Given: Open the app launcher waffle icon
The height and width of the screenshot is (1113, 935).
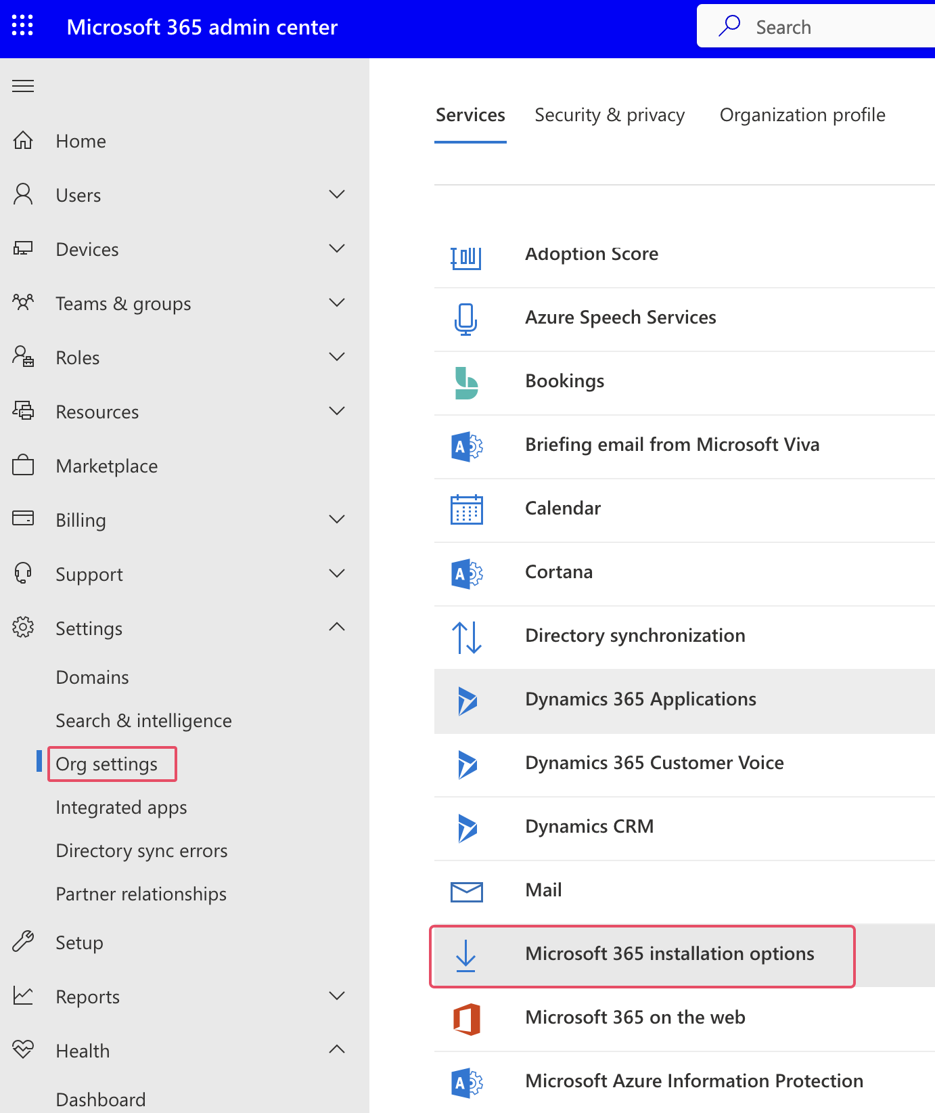Looking at the screenshot, I should 22,26.
